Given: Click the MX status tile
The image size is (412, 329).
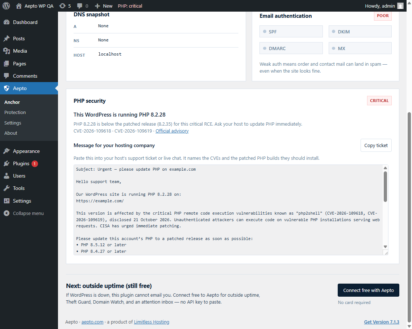Looking at the screenshot, I should coord(360,48).
